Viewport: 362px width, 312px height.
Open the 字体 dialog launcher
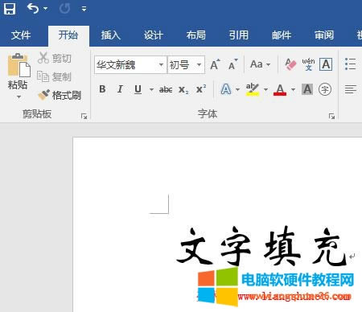332,117
